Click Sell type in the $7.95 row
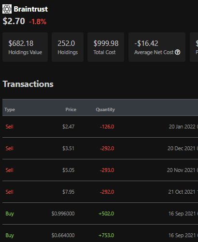The width and height of the screenshot is (198, 242). 10,192
